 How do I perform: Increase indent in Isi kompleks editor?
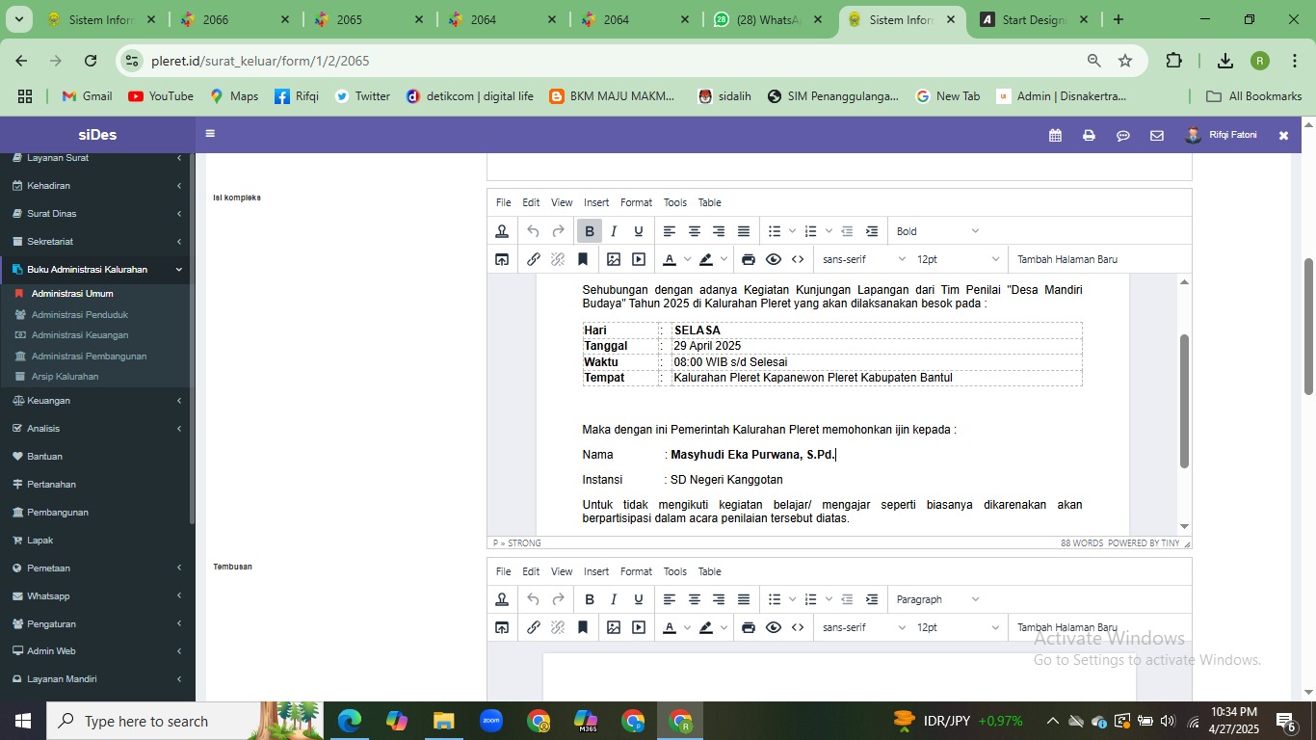tap(872, 231)
